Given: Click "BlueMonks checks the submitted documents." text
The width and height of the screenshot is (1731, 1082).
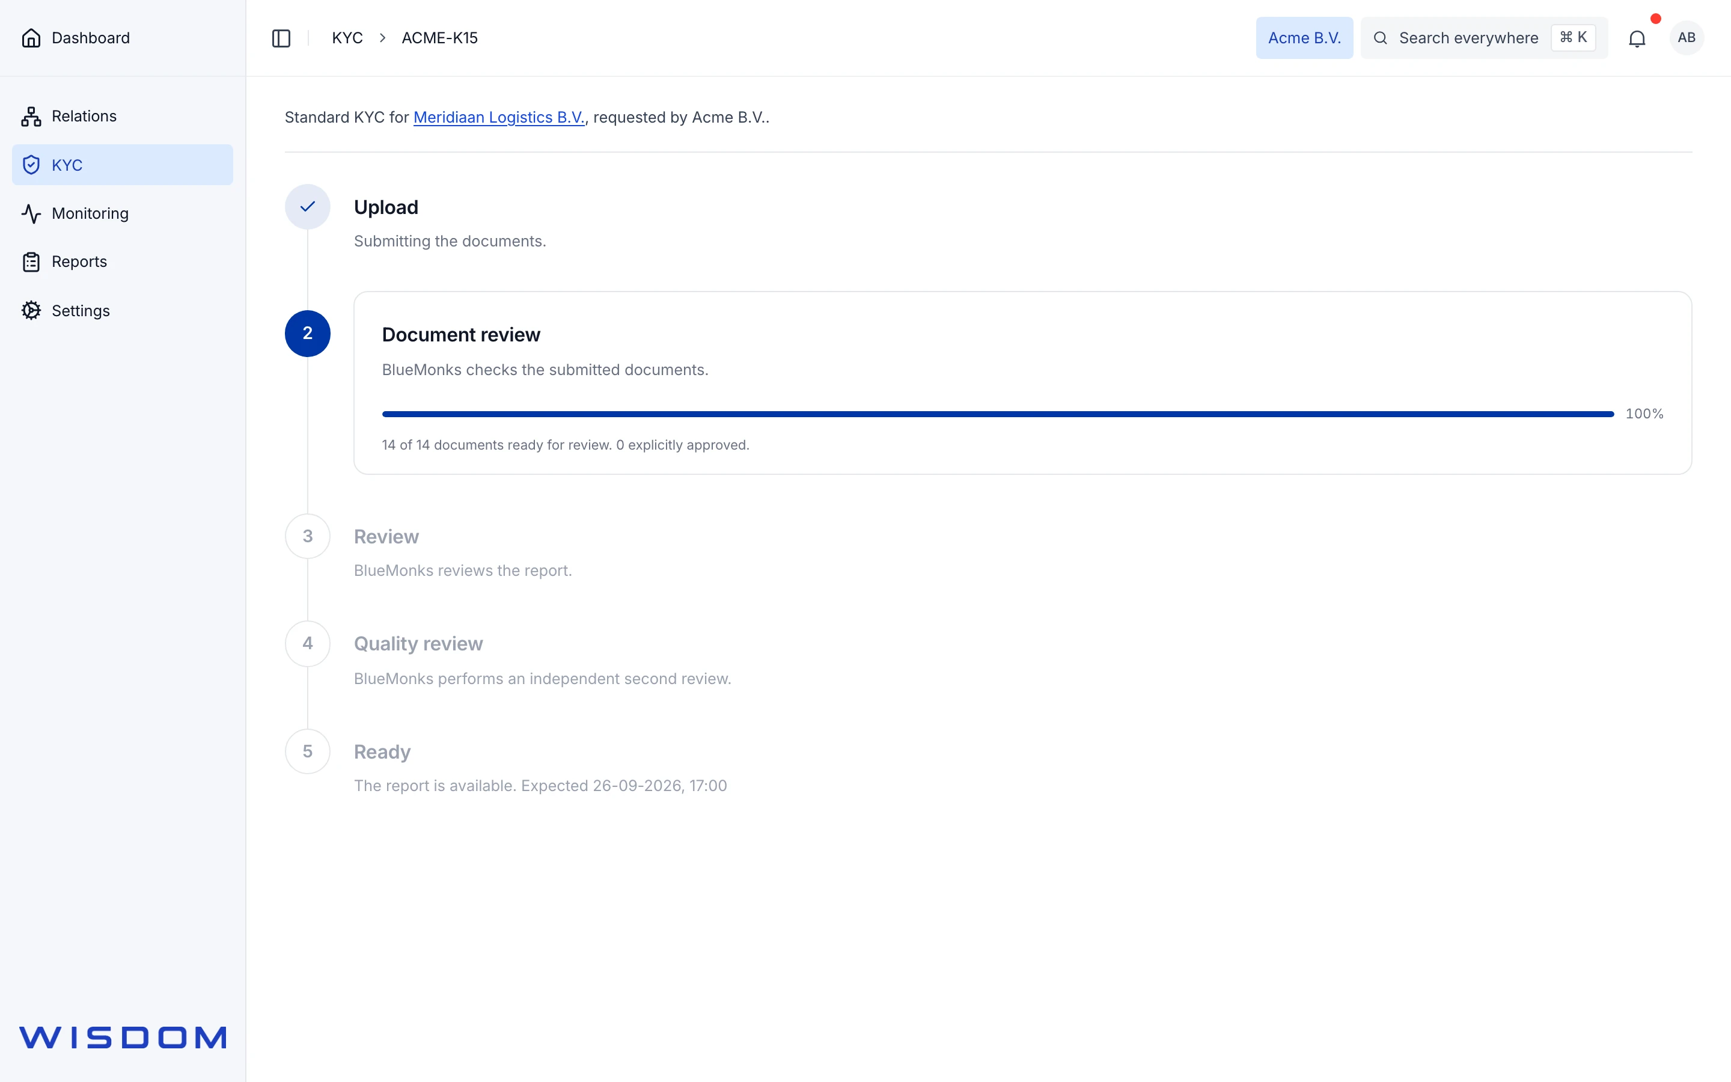Looking at the screenshot, I should [x=545, y=370].
